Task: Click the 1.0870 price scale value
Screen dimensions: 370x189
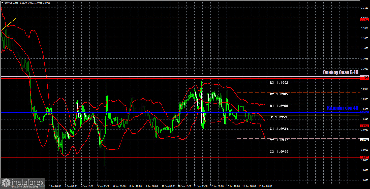Action: click(365, 170)
